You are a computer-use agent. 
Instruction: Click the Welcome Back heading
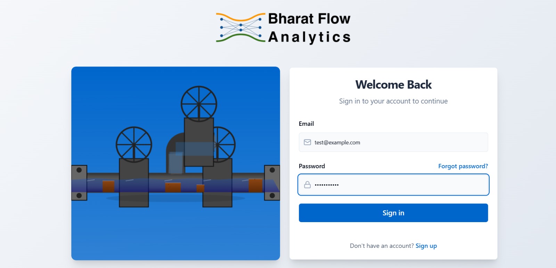point(393,84)
